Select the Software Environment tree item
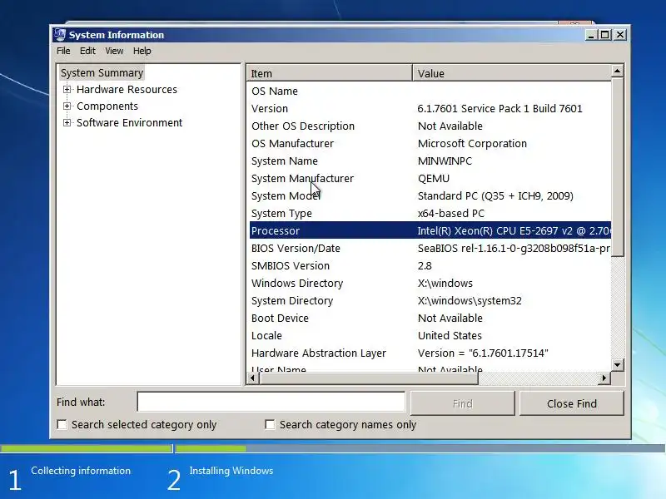 click(x=129, y=122)
